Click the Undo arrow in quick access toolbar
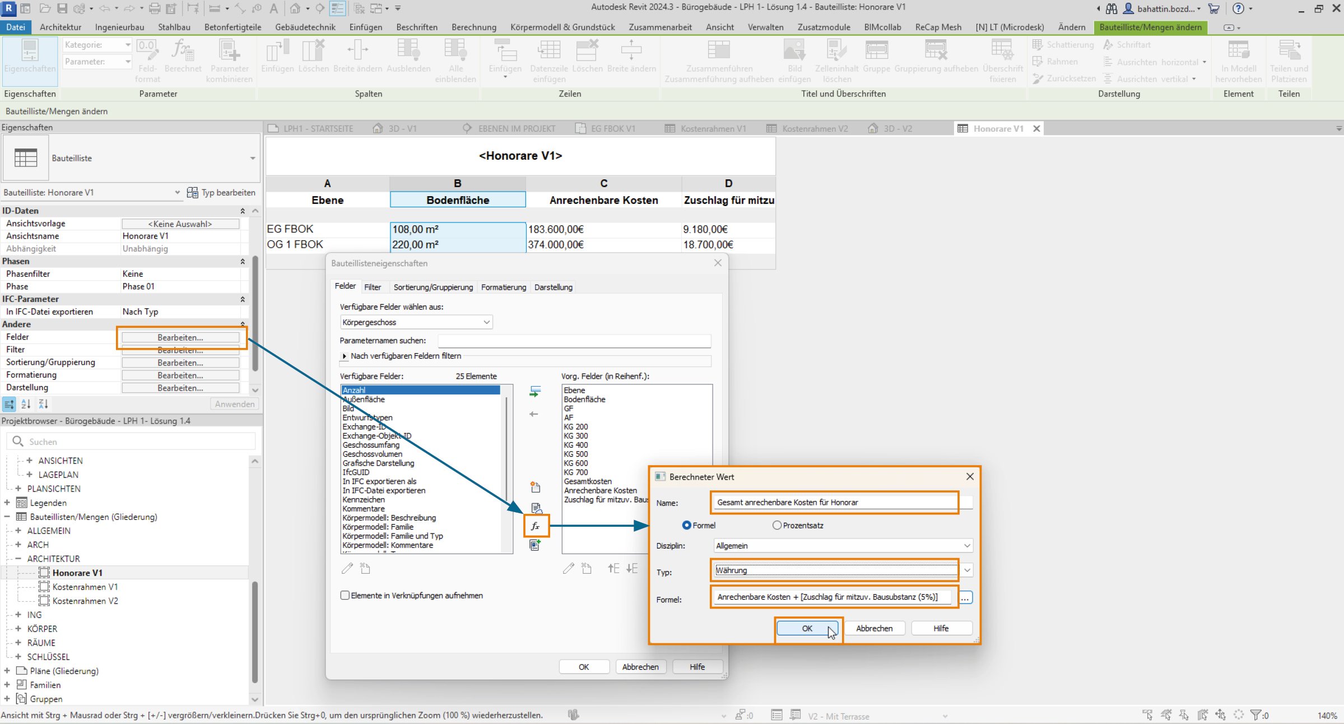The height and width of the screenshot is (724, 1344). [x=104, y=8]
